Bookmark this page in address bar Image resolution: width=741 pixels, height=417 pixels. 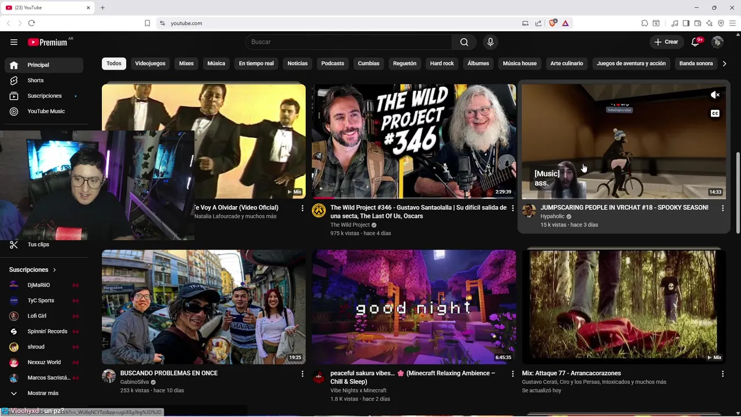[x=147, y=23]
